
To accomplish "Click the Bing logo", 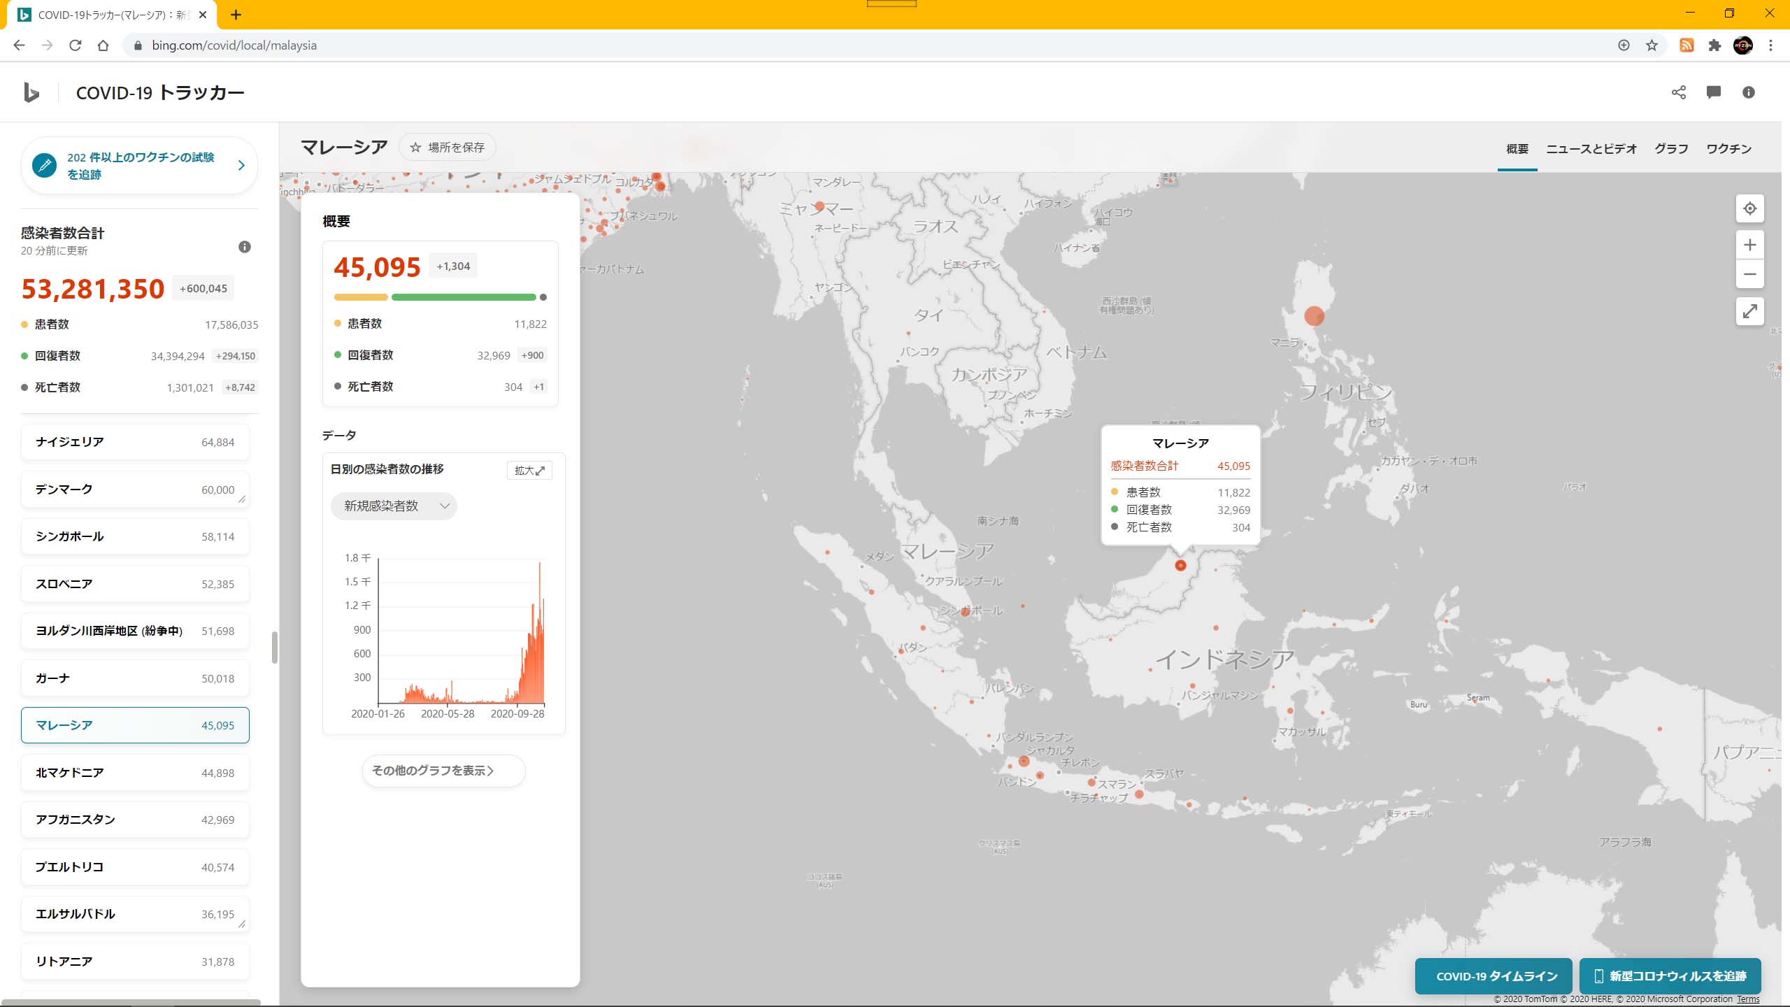I will coord(31,92).
